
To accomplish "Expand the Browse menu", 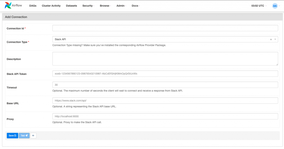I will (105, 6).
